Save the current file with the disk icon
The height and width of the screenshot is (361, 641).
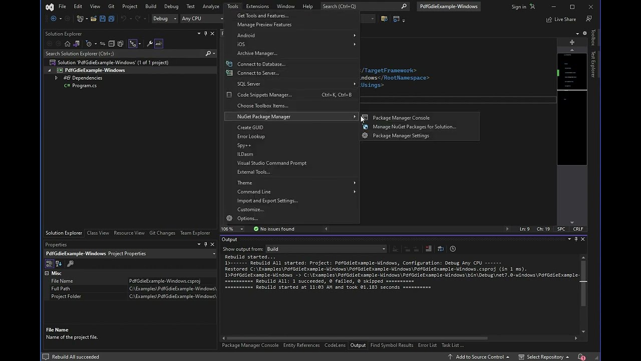[x=103, y=19]
